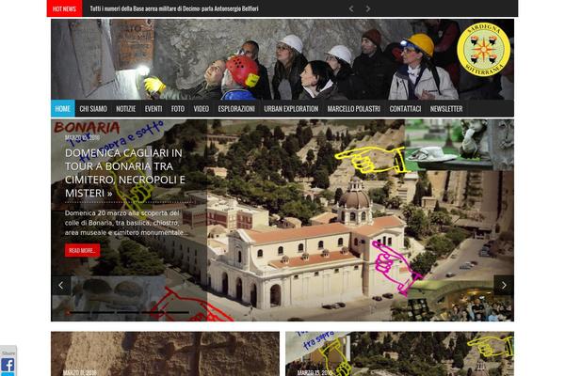Click the Sardegna Sotterranea round logo
The height and width of the screenshot is (376, 565).
point(484,49)
